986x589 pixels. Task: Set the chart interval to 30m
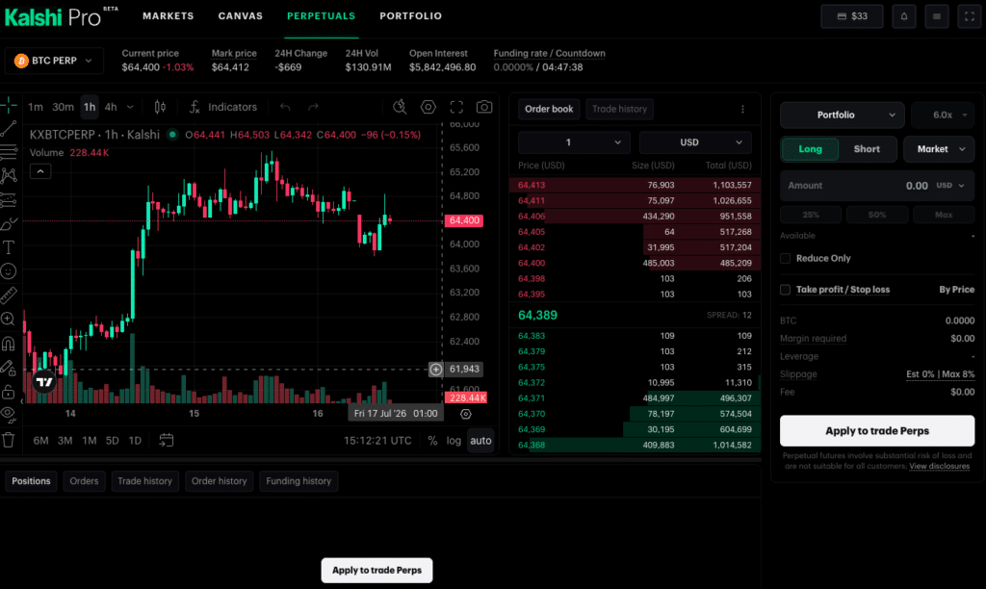pos(63,107)
